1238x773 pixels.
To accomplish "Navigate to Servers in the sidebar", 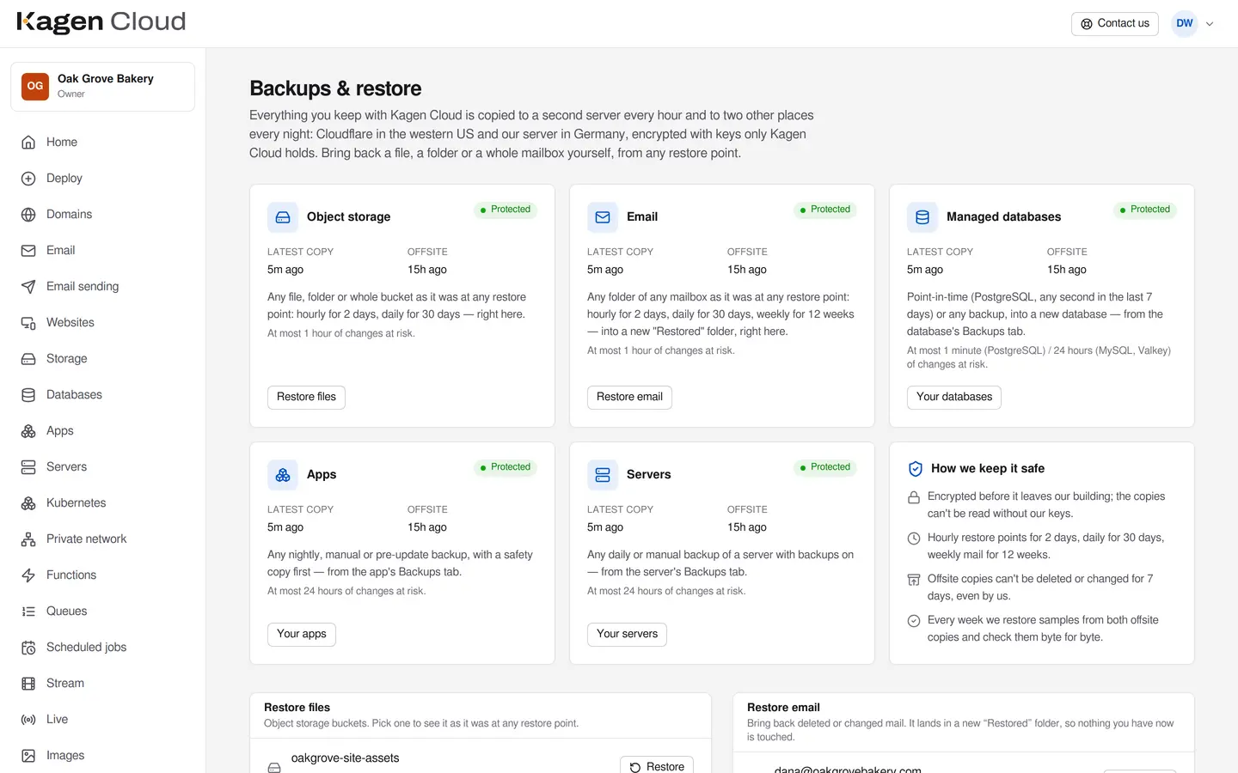I will [103, 466].
